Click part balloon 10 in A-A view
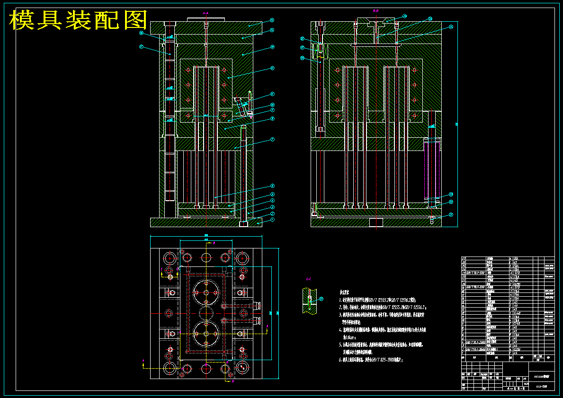Viewport: 563px width, 398px height. point(273,105)
